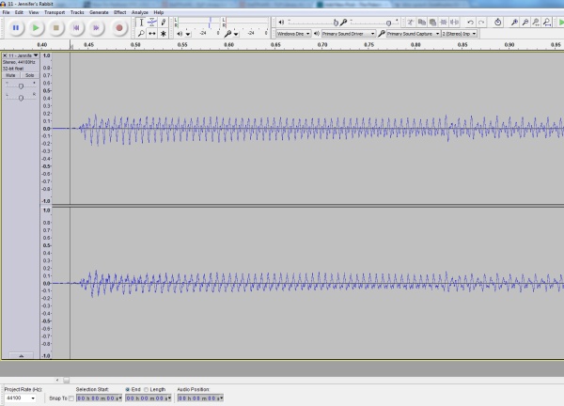Select the Draw pencil tool
Viewport: 564px width, 406px height.
coord(164,22)
